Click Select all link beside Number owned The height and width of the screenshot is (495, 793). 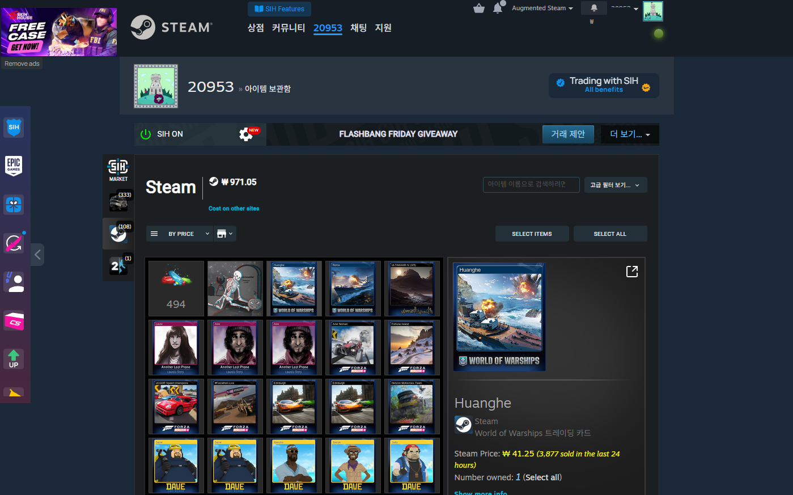pyautogui.click(x=543, y=477)
